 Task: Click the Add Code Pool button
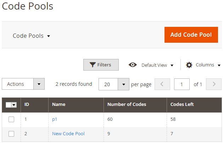191,35
